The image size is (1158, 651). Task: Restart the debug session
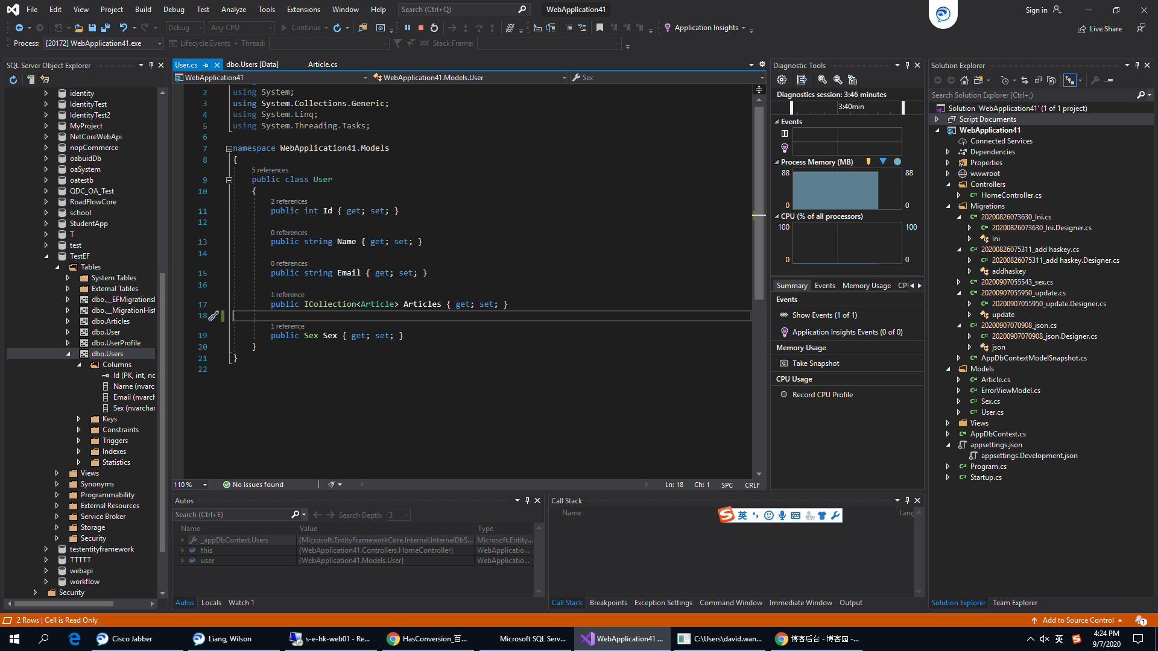(x=434, y=28)
